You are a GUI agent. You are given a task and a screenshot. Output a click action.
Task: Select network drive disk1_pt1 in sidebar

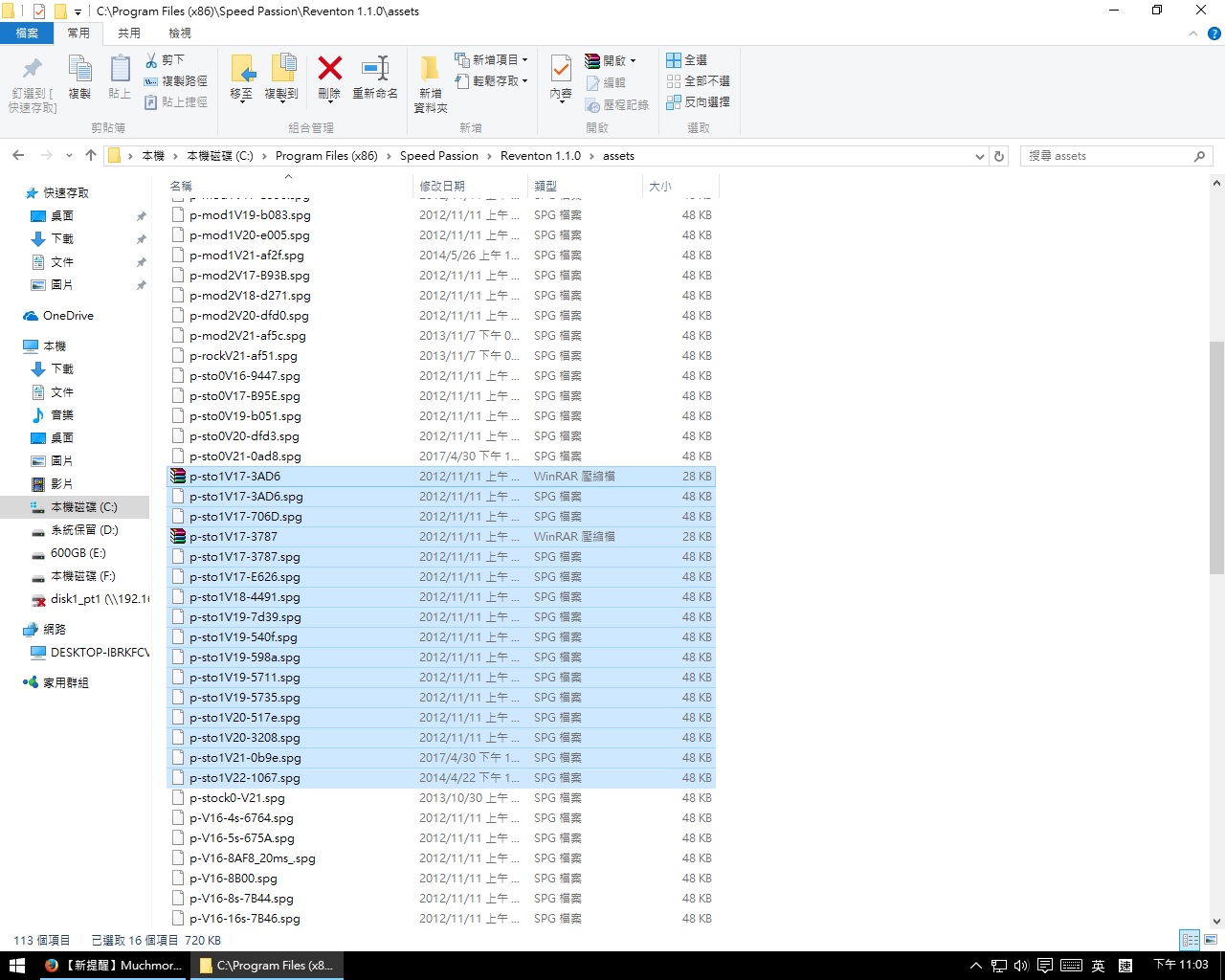[90, 599]
